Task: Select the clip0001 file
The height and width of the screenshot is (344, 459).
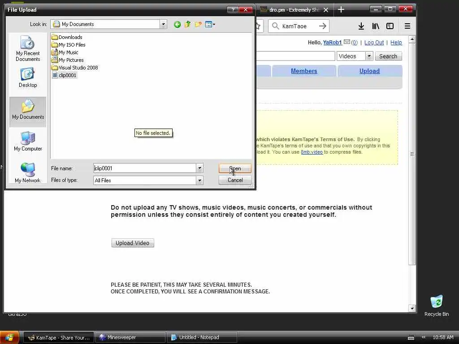Action: point(65,75)
